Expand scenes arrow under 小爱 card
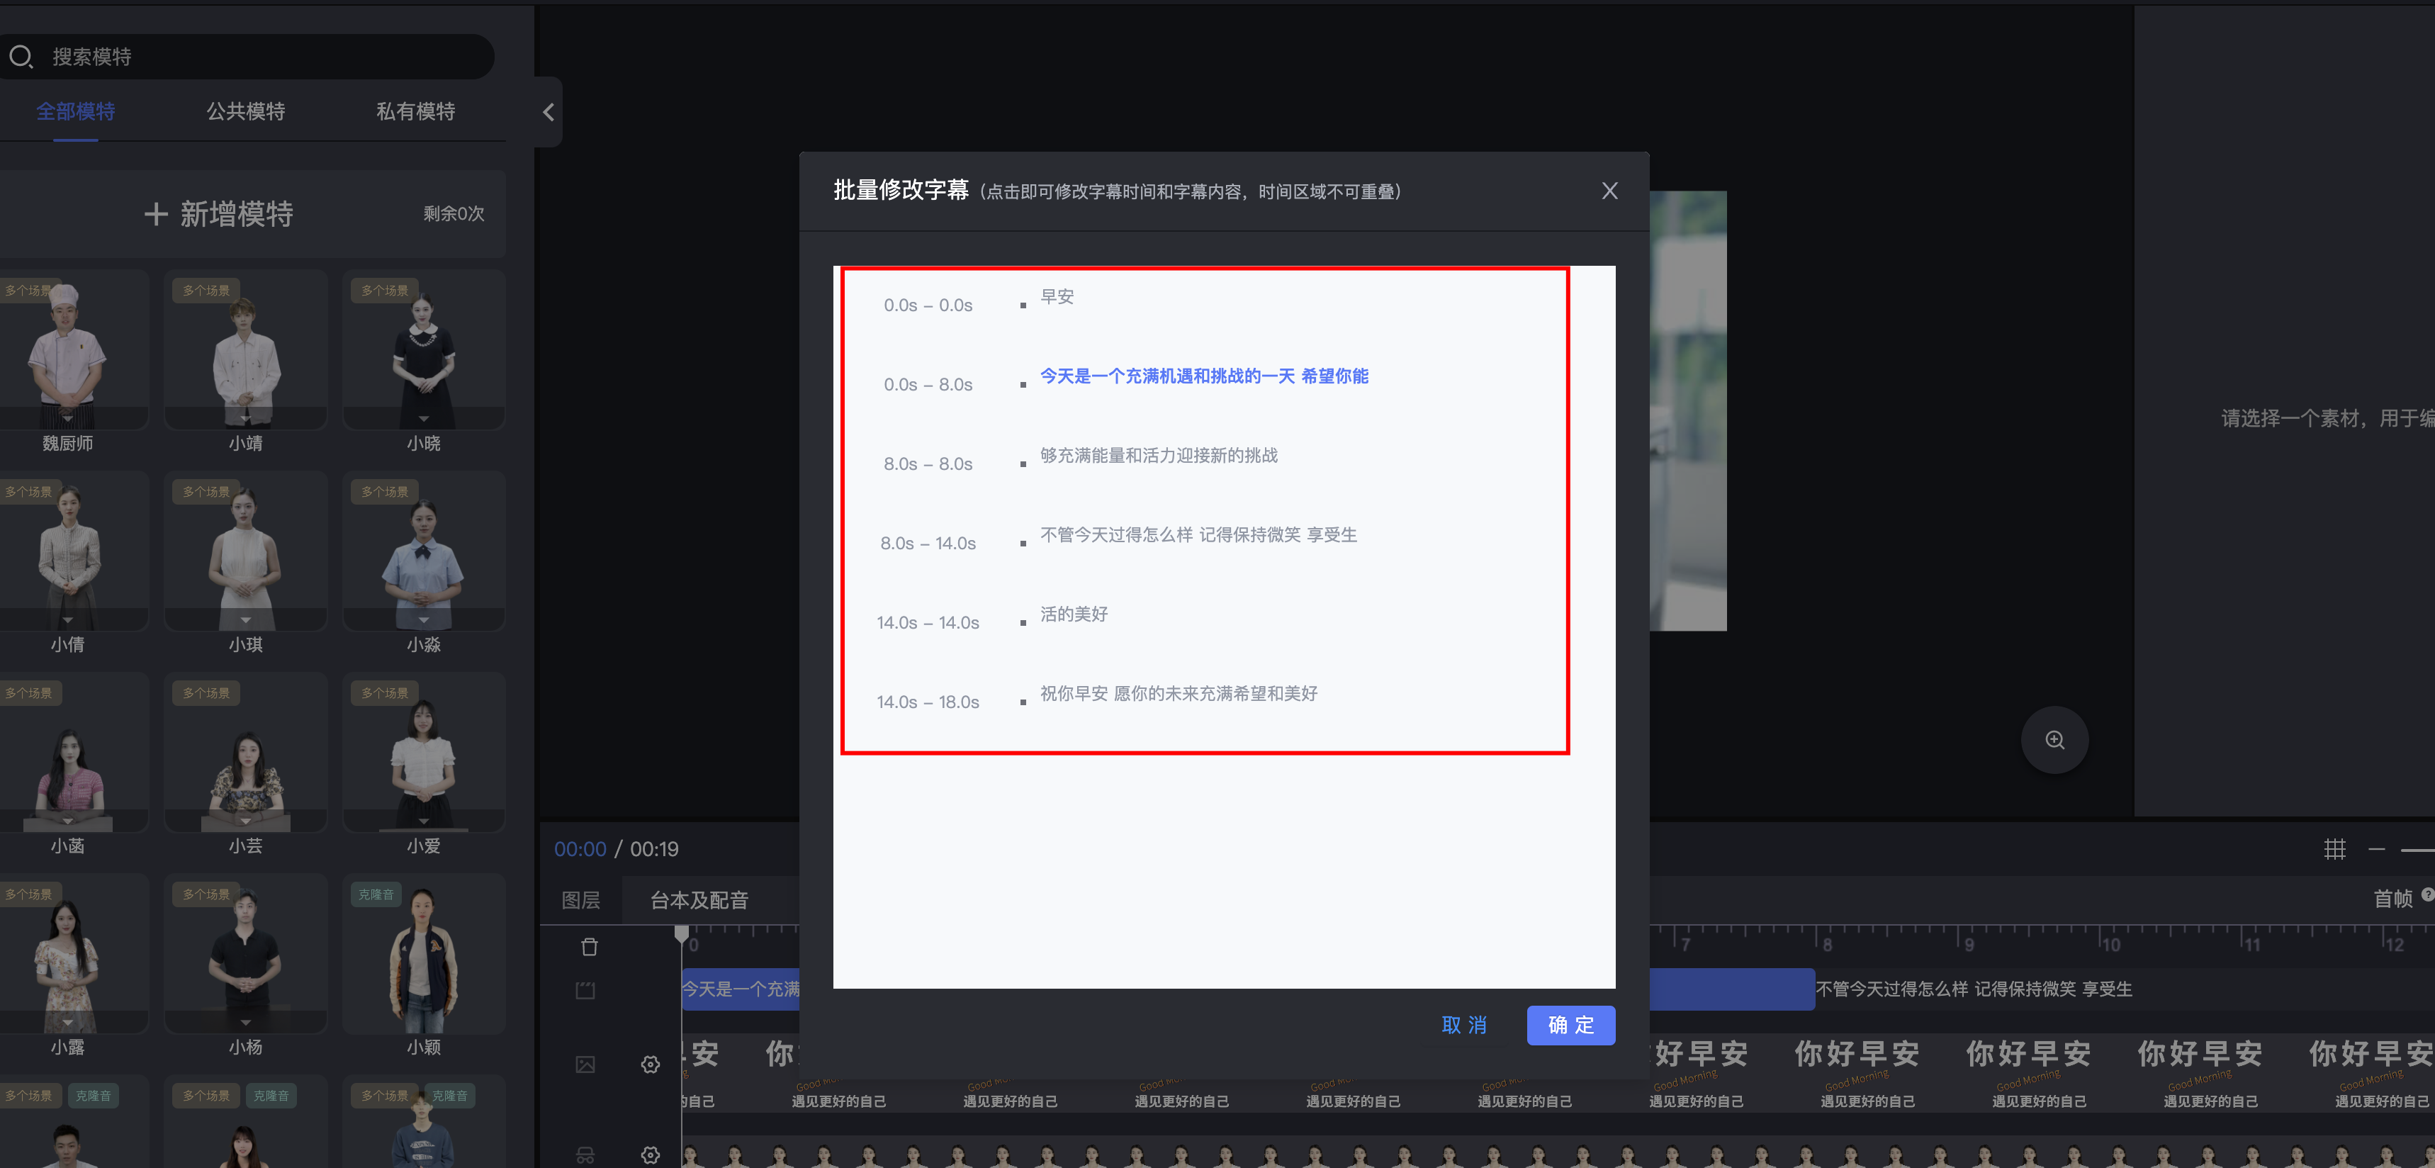This screenshot has width=2435, height=1168. click(424, 821)
